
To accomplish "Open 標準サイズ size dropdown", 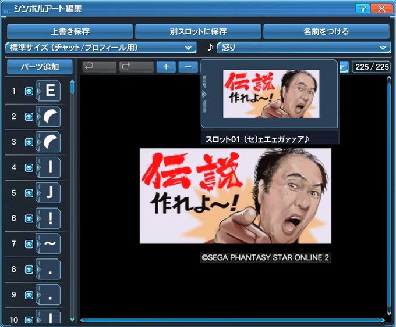I will [101, 48].
